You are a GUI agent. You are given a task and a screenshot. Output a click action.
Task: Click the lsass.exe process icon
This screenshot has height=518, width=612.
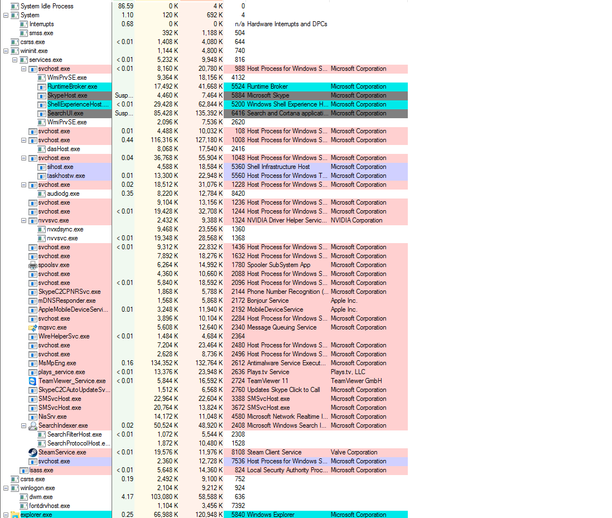[24, 471]
